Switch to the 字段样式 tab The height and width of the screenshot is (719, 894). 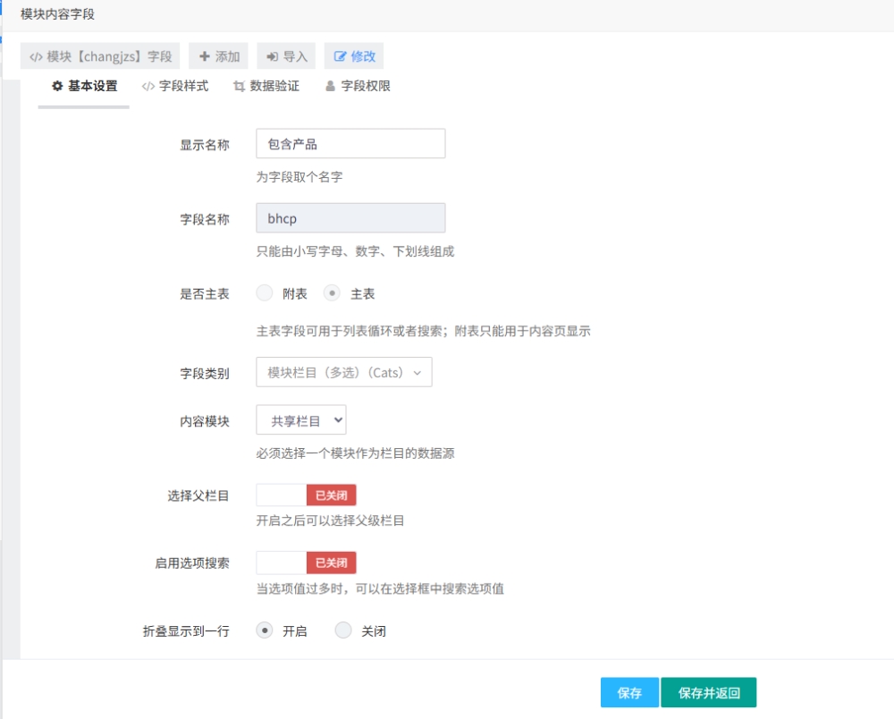click(183, 87)
